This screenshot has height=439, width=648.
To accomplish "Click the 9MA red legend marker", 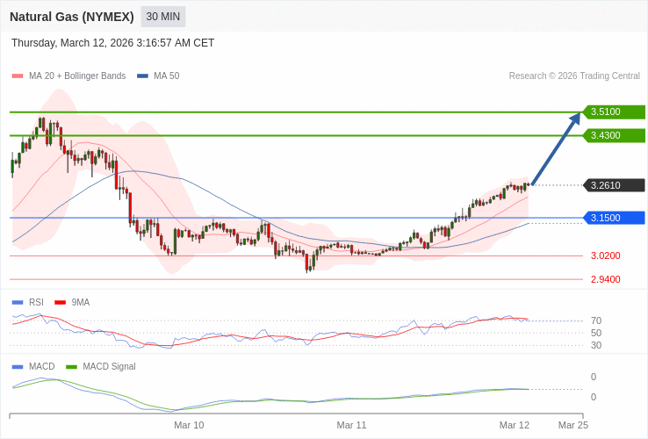I will [61, 303].
